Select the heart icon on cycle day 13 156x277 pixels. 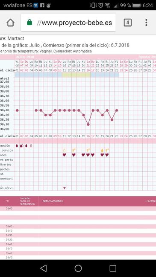coord(74,155)
